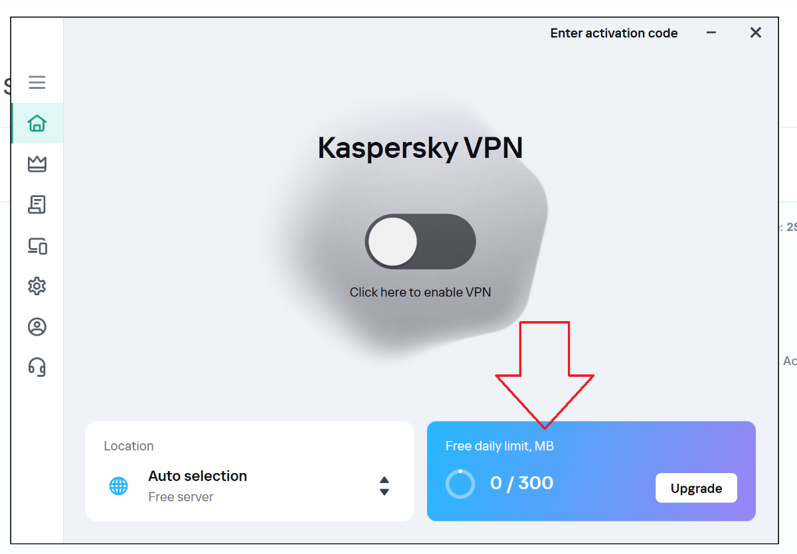Screen dimensions: 797x554
Task: Click the globe icon in the Location card
Action: pyautogui.click(x=118, y=486)
